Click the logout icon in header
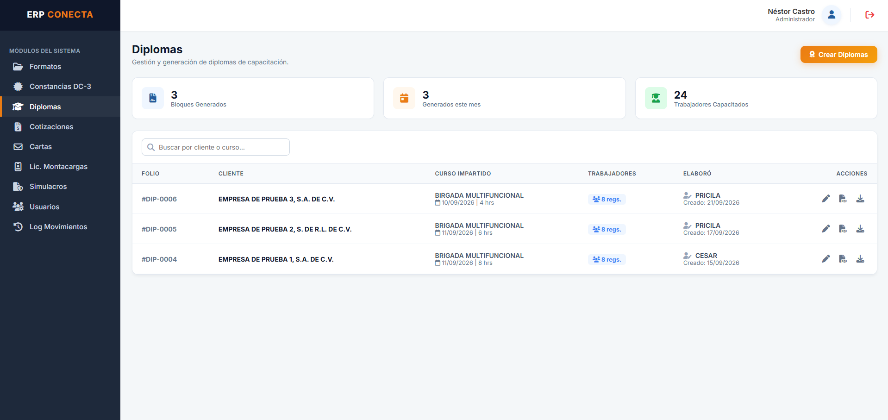Screen dimensions: 888x420 (870, 15)
